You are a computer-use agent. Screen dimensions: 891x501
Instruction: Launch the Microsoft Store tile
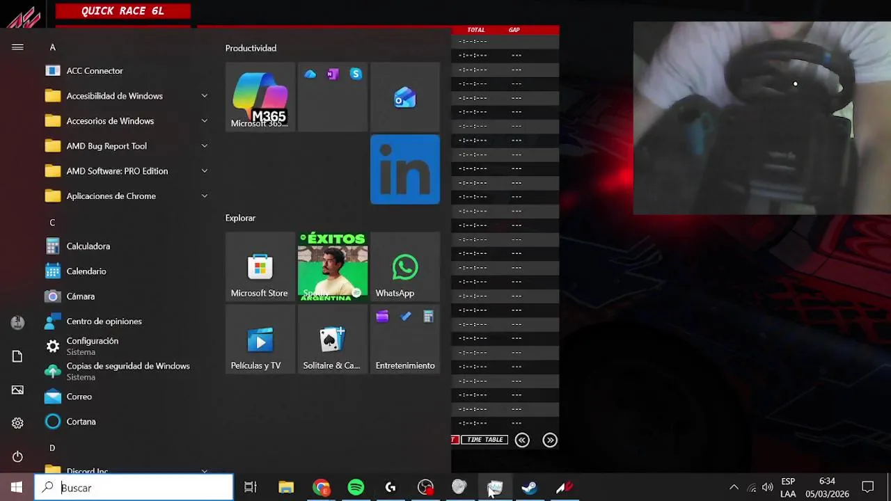point(260,267)
